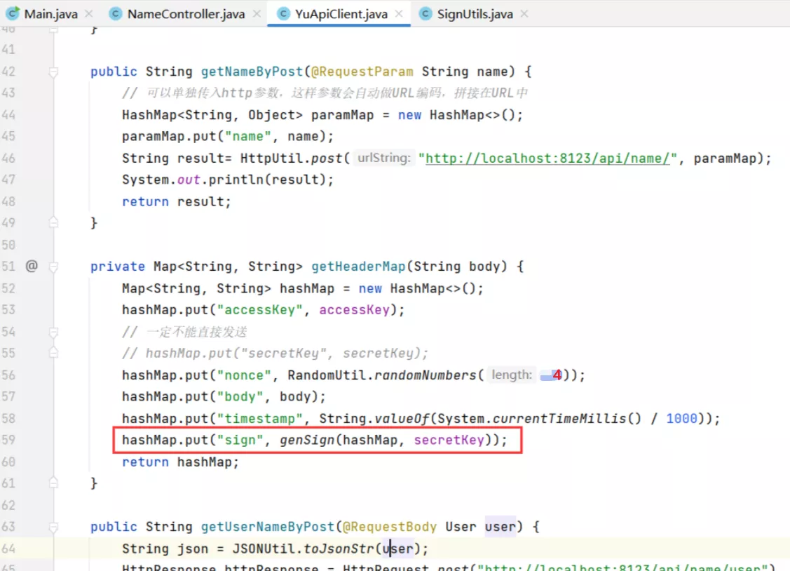This screenshot has width=790, height=571.
Task: Click 'return hashMap;' on line 60
Action: [180, 462]
